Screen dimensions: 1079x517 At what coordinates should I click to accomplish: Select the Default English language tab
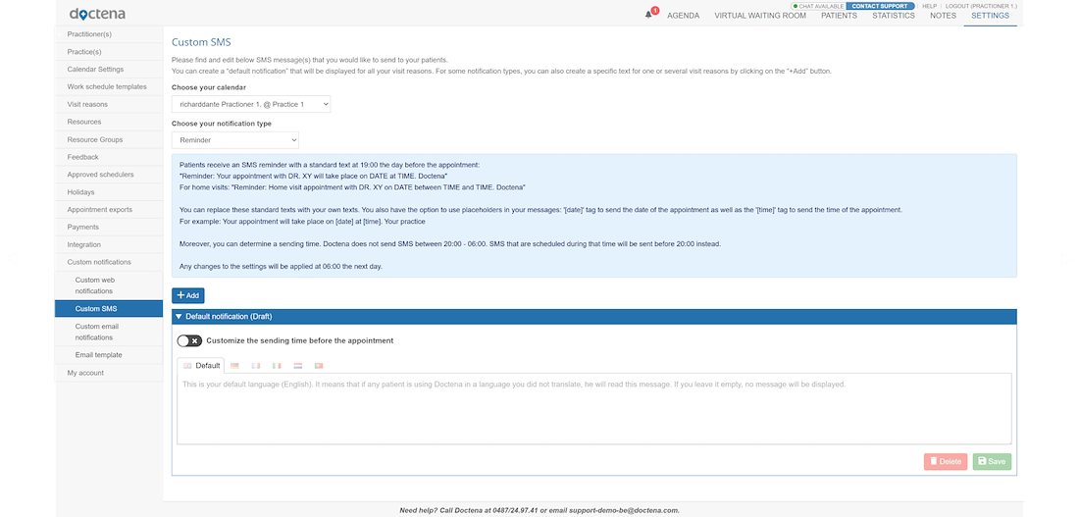click(x=202, y=366)
